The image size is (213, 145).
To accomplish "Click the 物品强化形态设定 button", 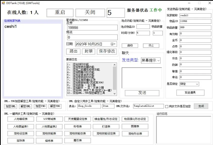I will pyautogui.click(x=135, y=119).
